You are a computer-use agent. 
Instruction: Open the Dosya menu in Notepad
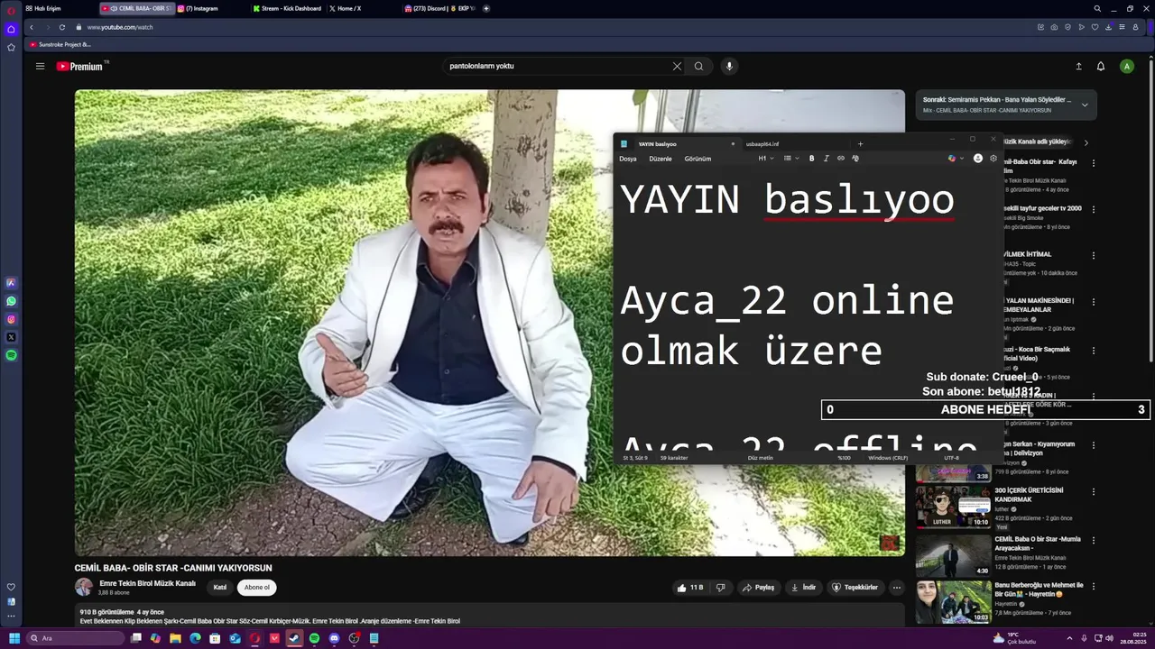628,159
